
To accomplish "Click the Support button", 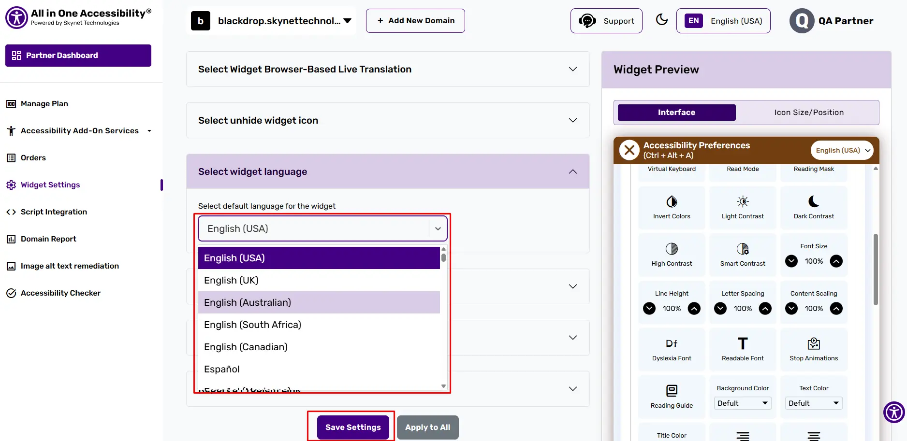I will pos(606,21).
